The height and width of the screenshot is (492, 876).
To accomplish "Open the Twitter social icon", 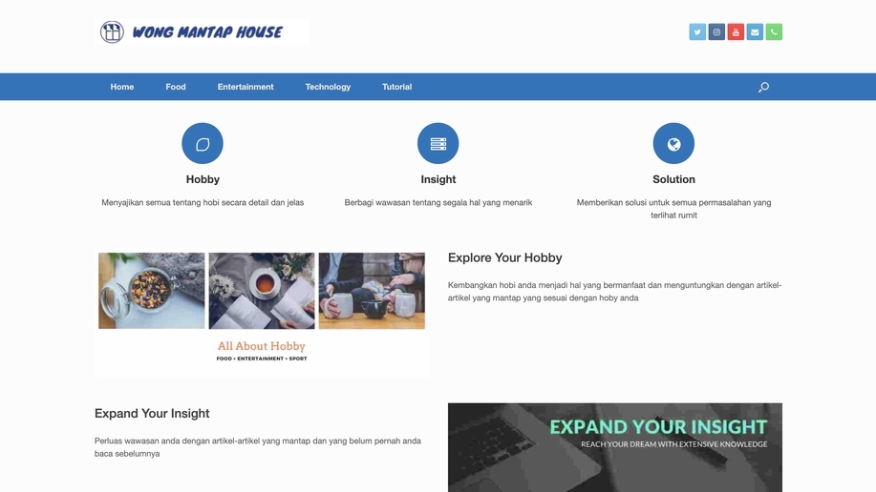I will tap(697, 31).
